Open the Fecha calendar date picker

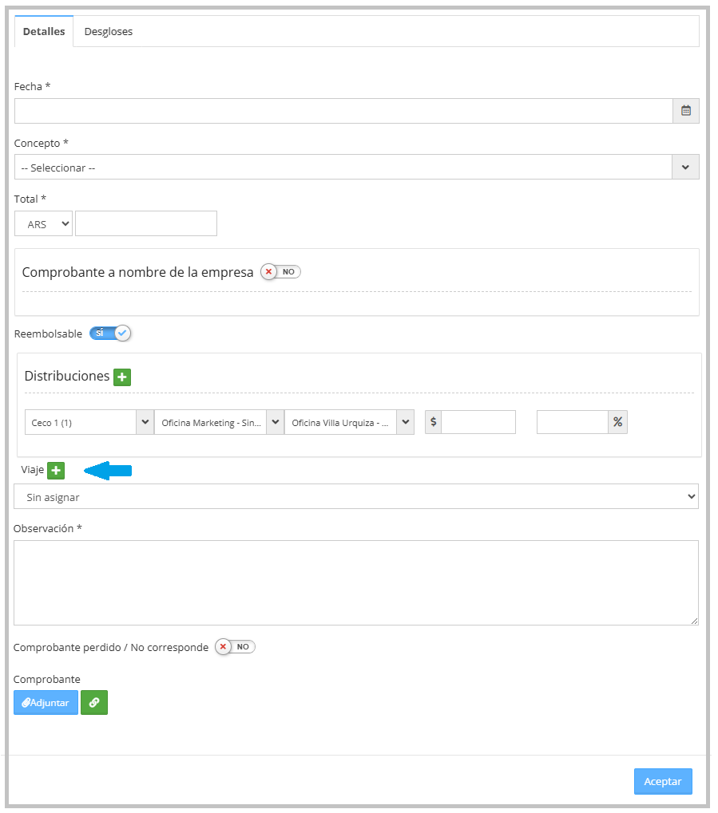(685, 111)
